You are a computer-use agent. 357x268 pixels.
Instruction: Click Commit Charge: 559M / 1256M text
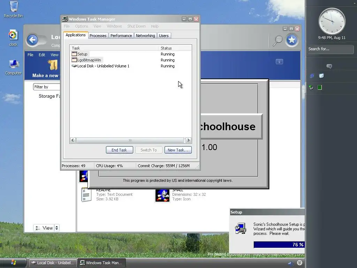tap(164, 166)
